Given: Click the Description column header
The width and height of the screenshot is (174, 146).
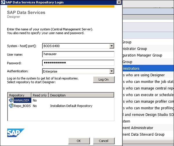Looking at the screenshot, I should tap(58, 95).
